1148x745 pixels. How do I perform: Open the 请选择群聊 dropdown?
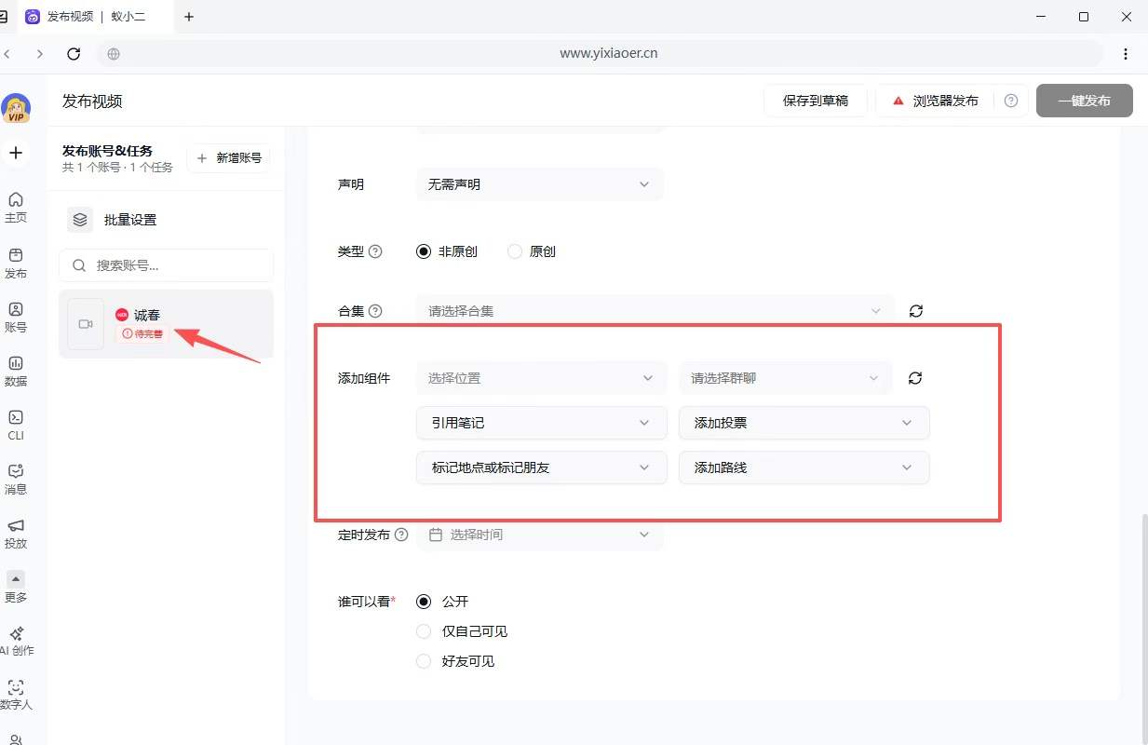[786, 378]
